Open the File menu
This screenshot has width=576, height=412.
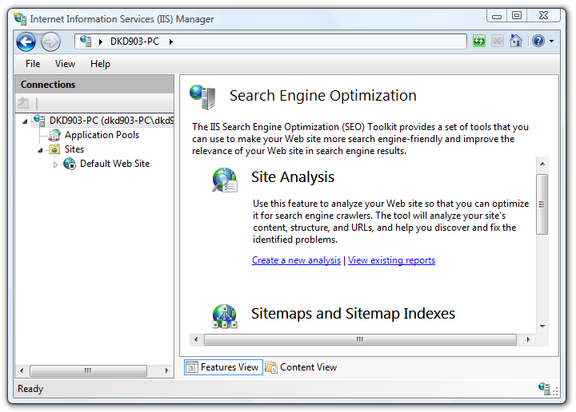pos(33,64)
